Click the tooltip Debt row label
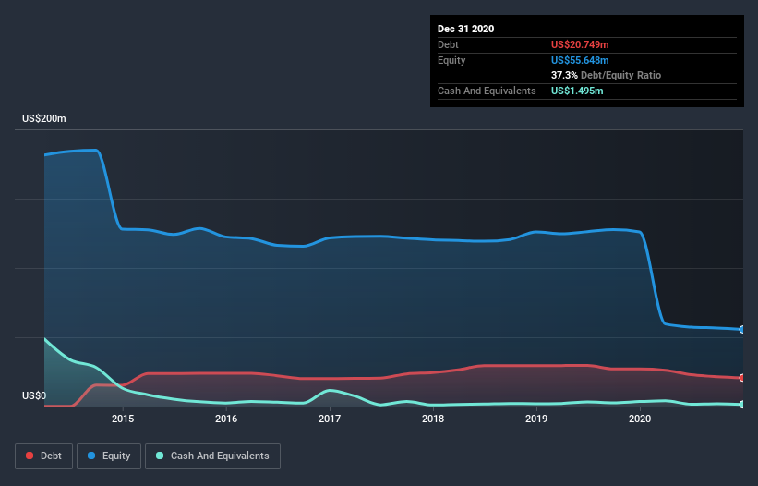This screenshot has height=486, width=758. tap(448, 44)
